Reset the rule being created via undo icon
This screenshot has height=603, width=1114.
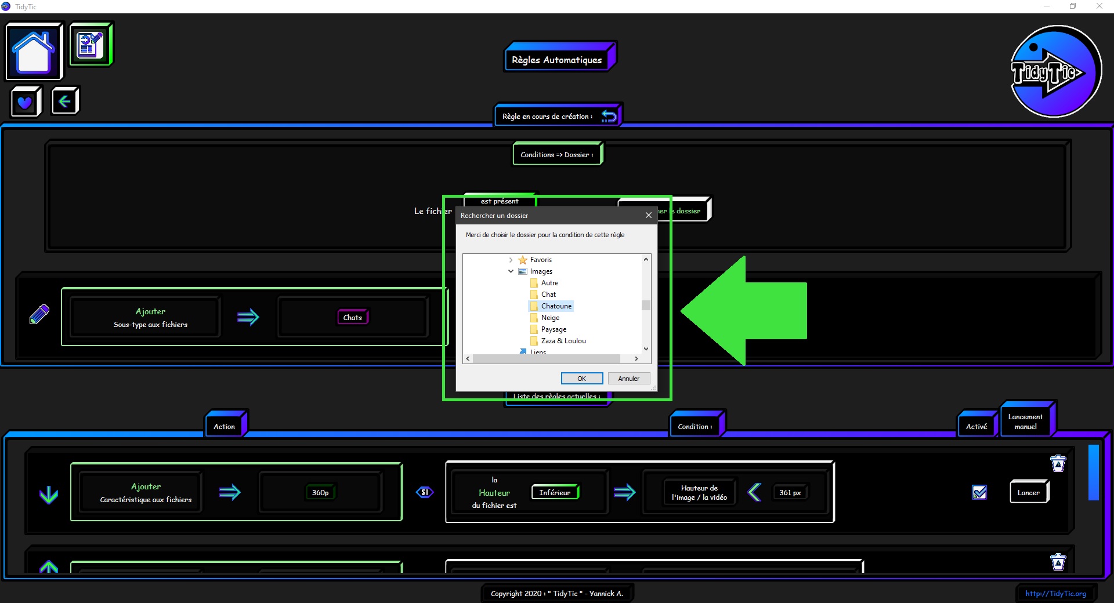[x=609, y=116]
